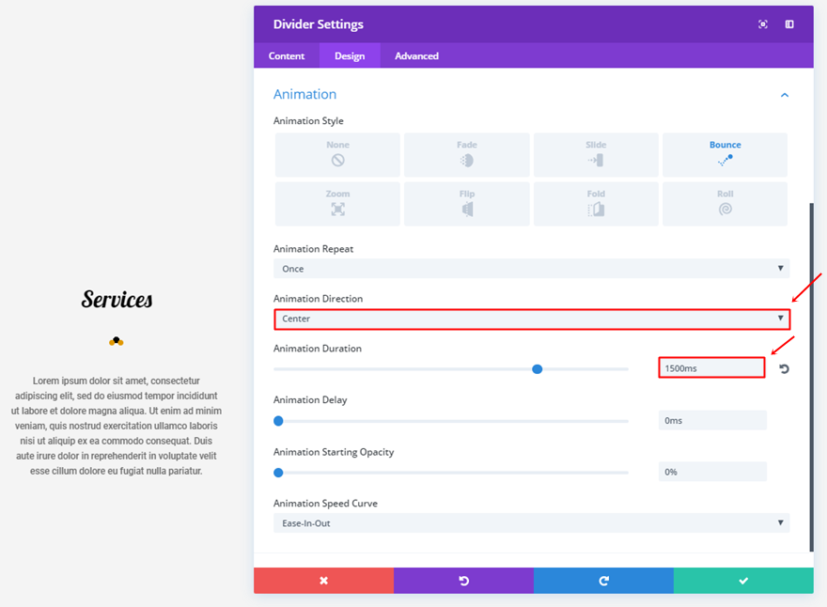Click the Animation Duration slider handle

click(x=538, y=369)
